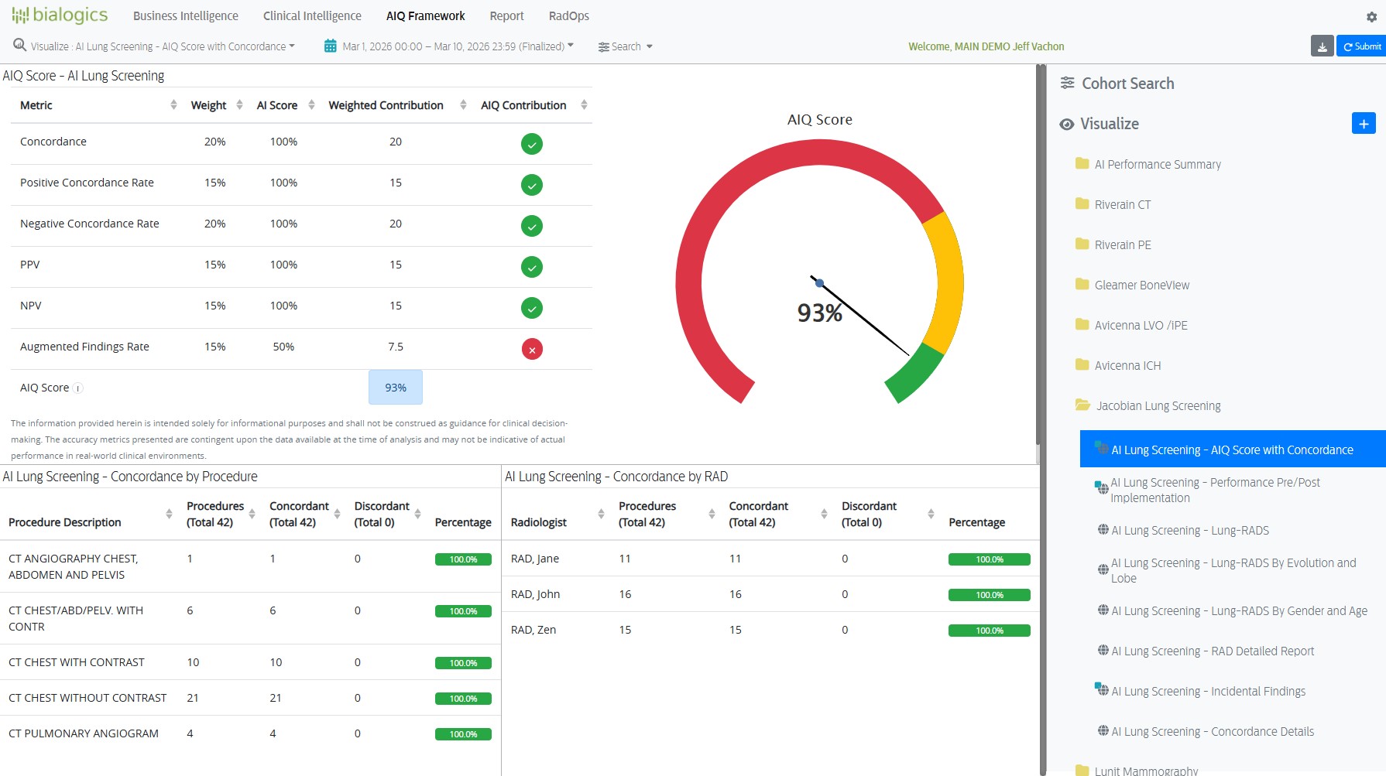This screenshot has height=776, width=1386.
Task: Click the AIQ Score info icon
Action: 78,388
